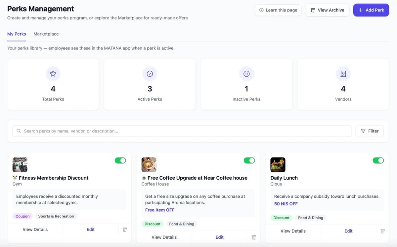Click the Add Perk button
Screen dimensions: 397x247
pos(371,10)
